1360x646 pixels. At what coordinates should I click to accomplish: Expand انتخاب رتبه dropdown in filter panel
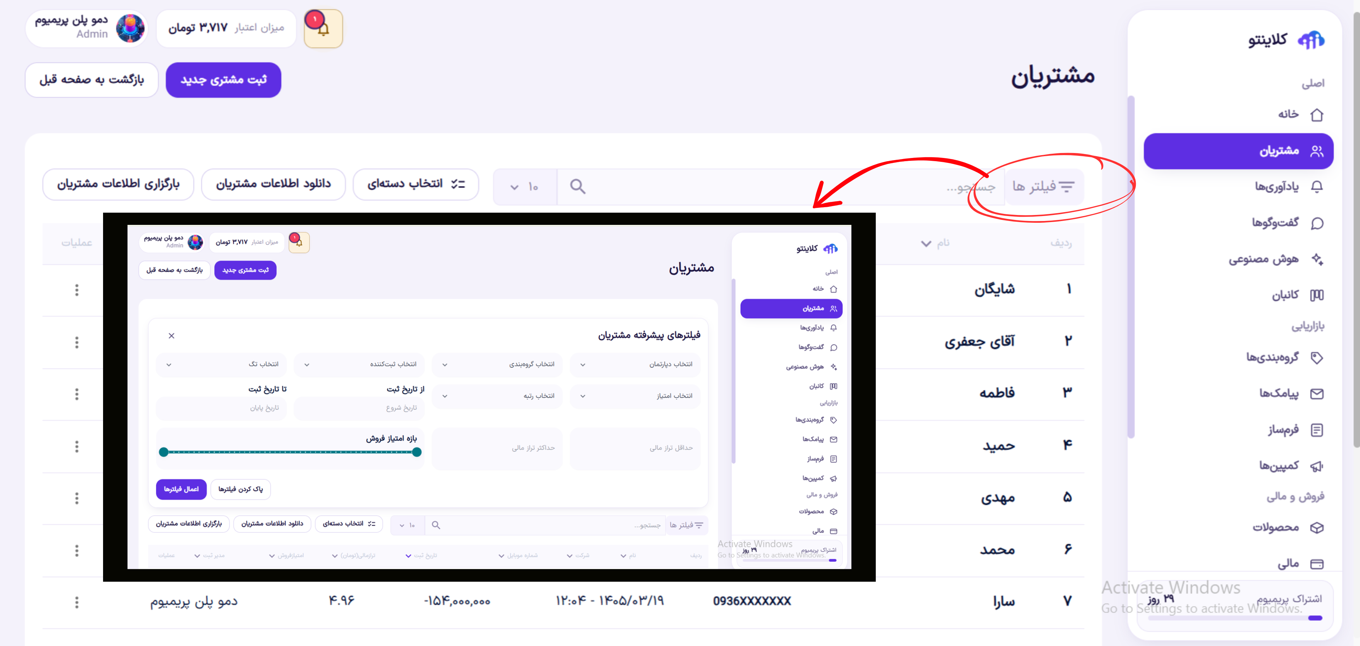click(497, 396)
